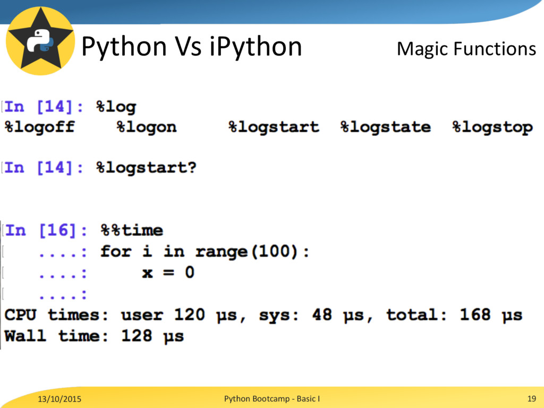Click the '%logon' completion option
This screenshot has width=544, height=408.
[x=147, y=127]
